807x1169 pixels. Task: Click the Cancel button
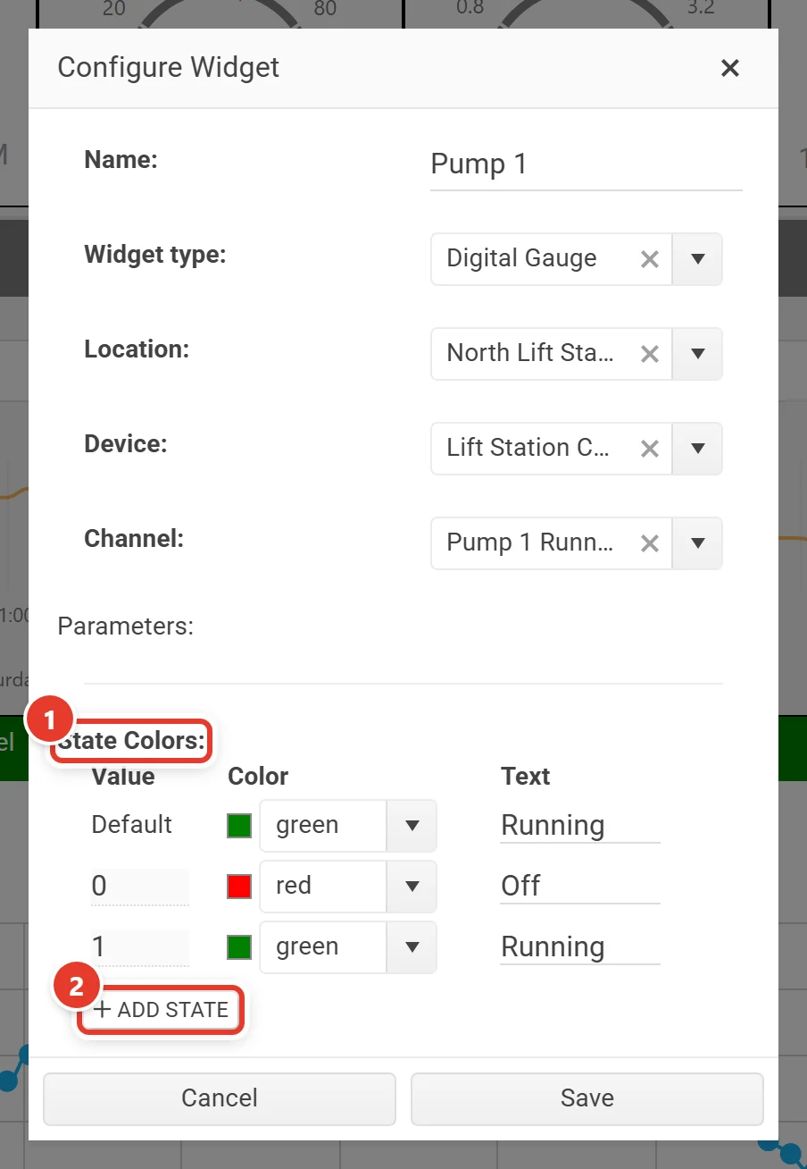click(x=220, y=1098)
